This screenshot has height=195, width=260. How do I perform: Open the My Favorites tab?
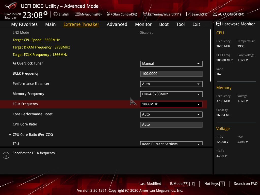24,24
